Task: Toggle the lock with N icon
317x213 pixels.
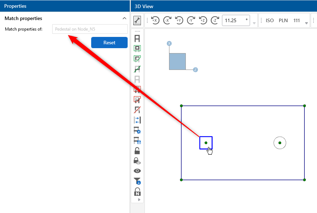Action: (x=137, y=192)
